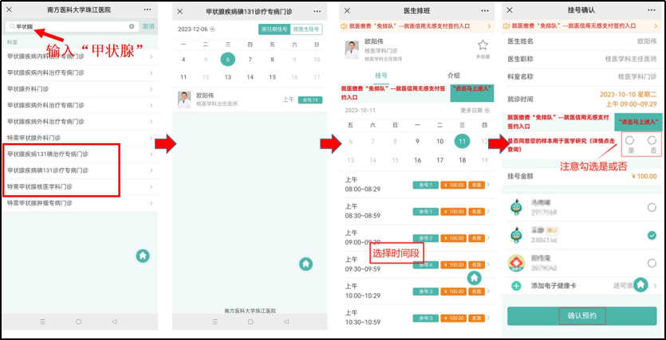Viewport: 666px width, 340px height.
Task: Tap speaker icon in 医生排班 banner
Action: click(x=344, y=25)
